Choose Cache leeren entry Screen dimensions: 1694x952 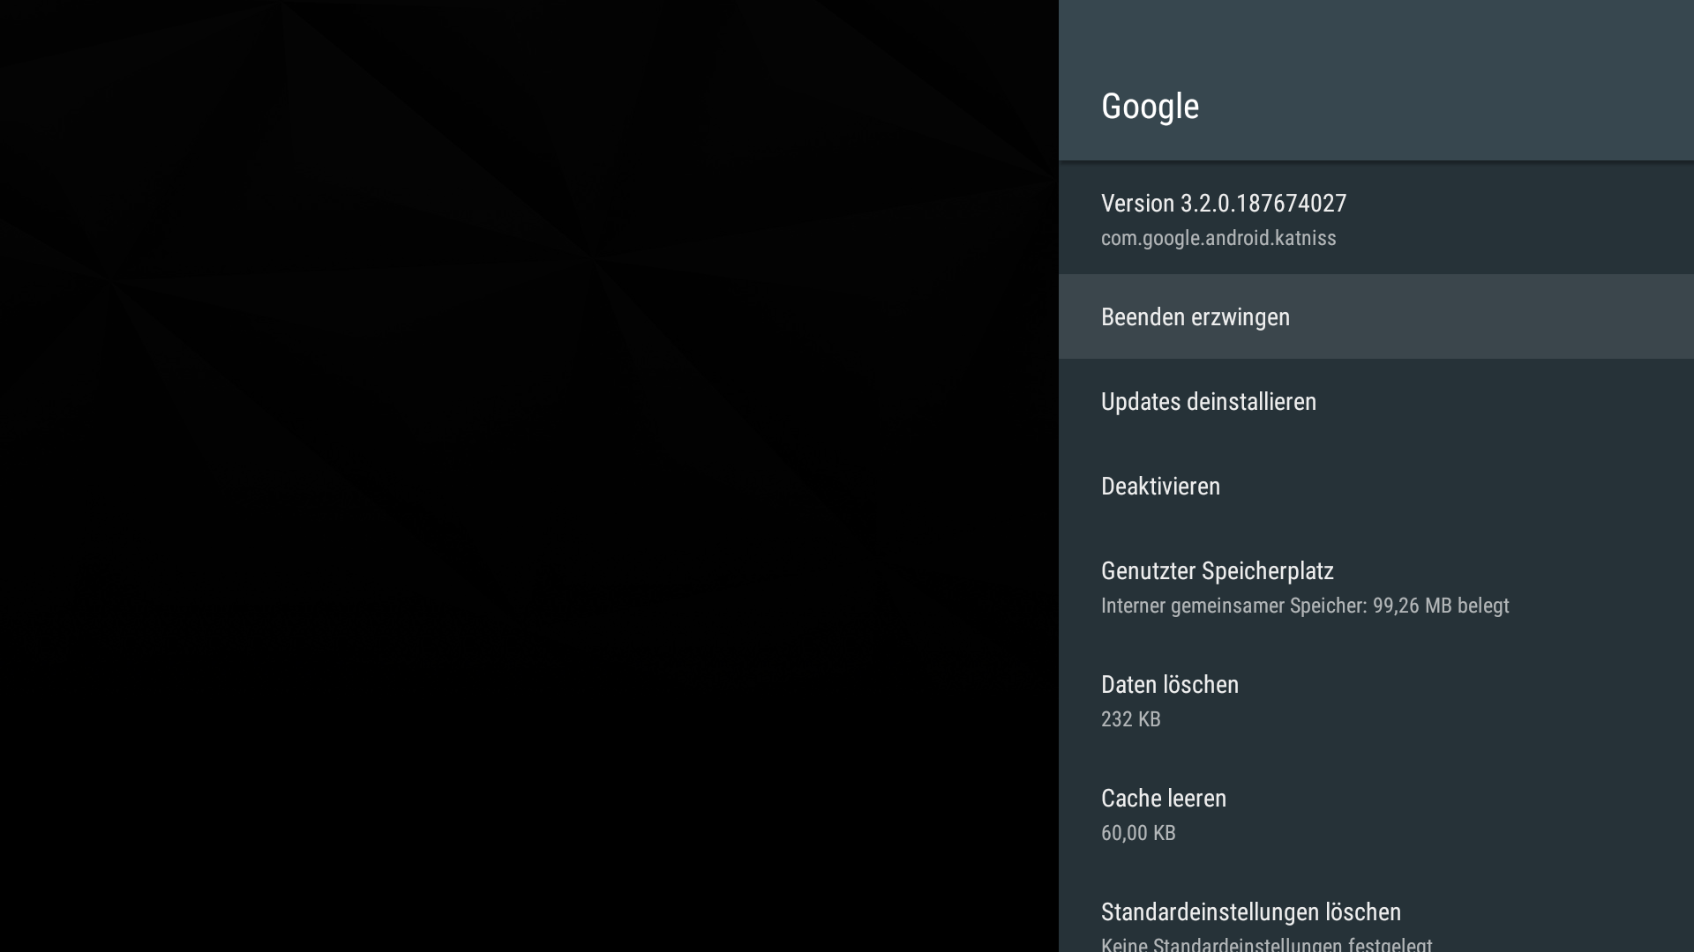[x=1376, y=814]
